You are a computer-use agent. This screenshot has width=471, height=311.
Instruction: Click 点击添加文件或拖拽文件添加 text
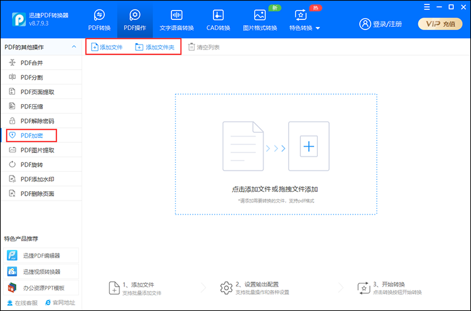point(275,189)
